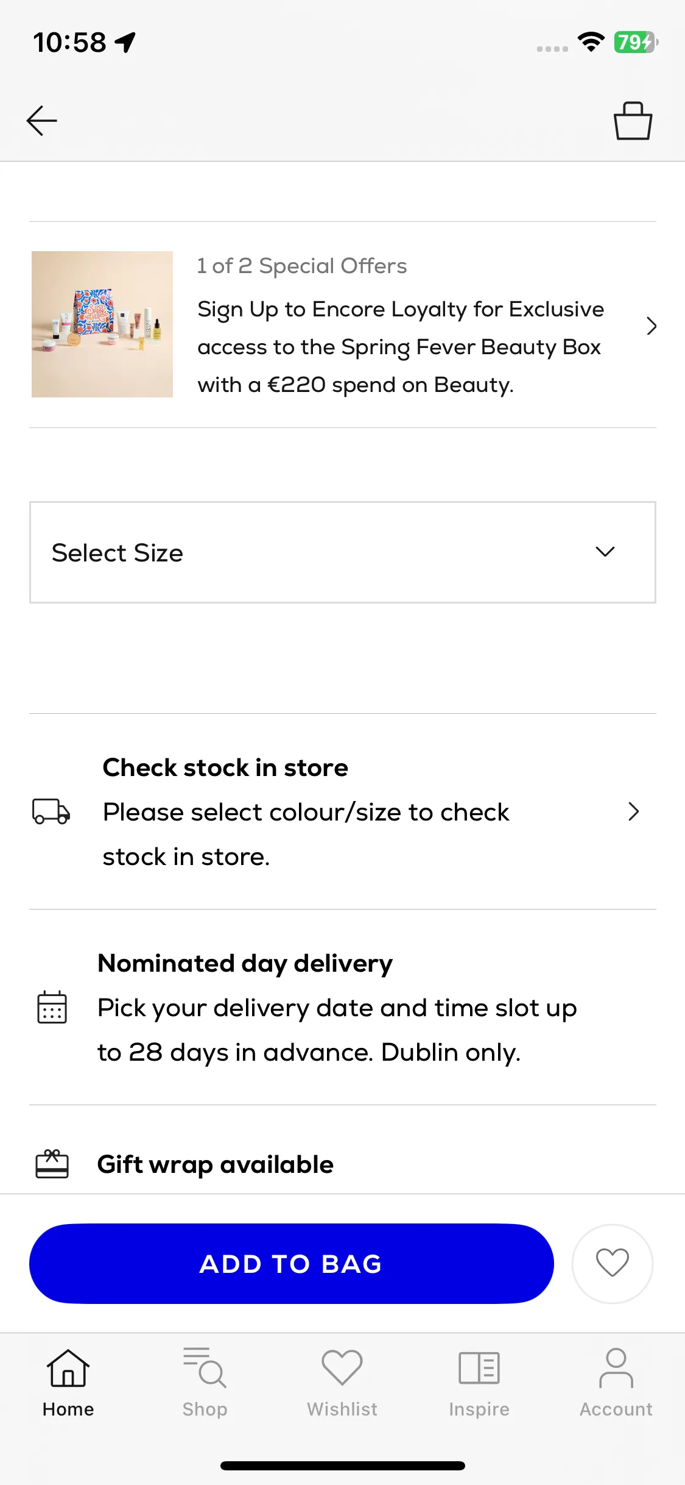Tap the delivery truck icon
This screenshot has height=1485, width=685.
[51, 811]
